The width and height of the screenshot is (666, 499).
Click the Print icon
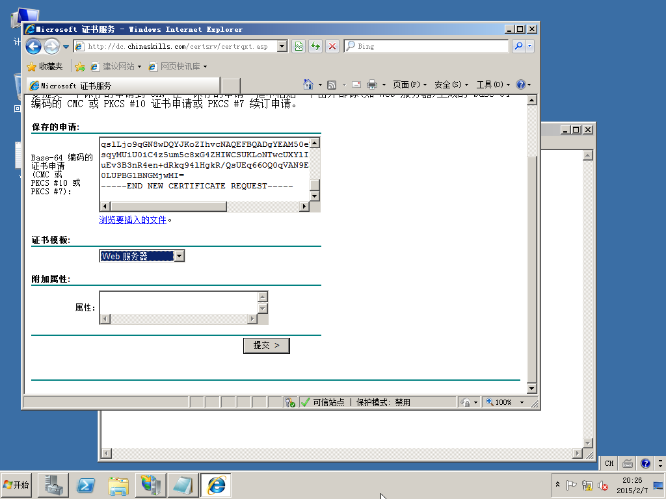(371, 85)
